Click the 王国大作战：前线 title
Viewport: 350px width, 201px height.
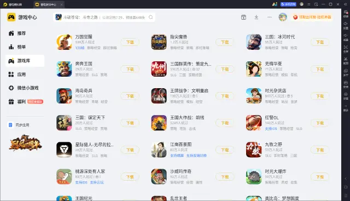187,117
